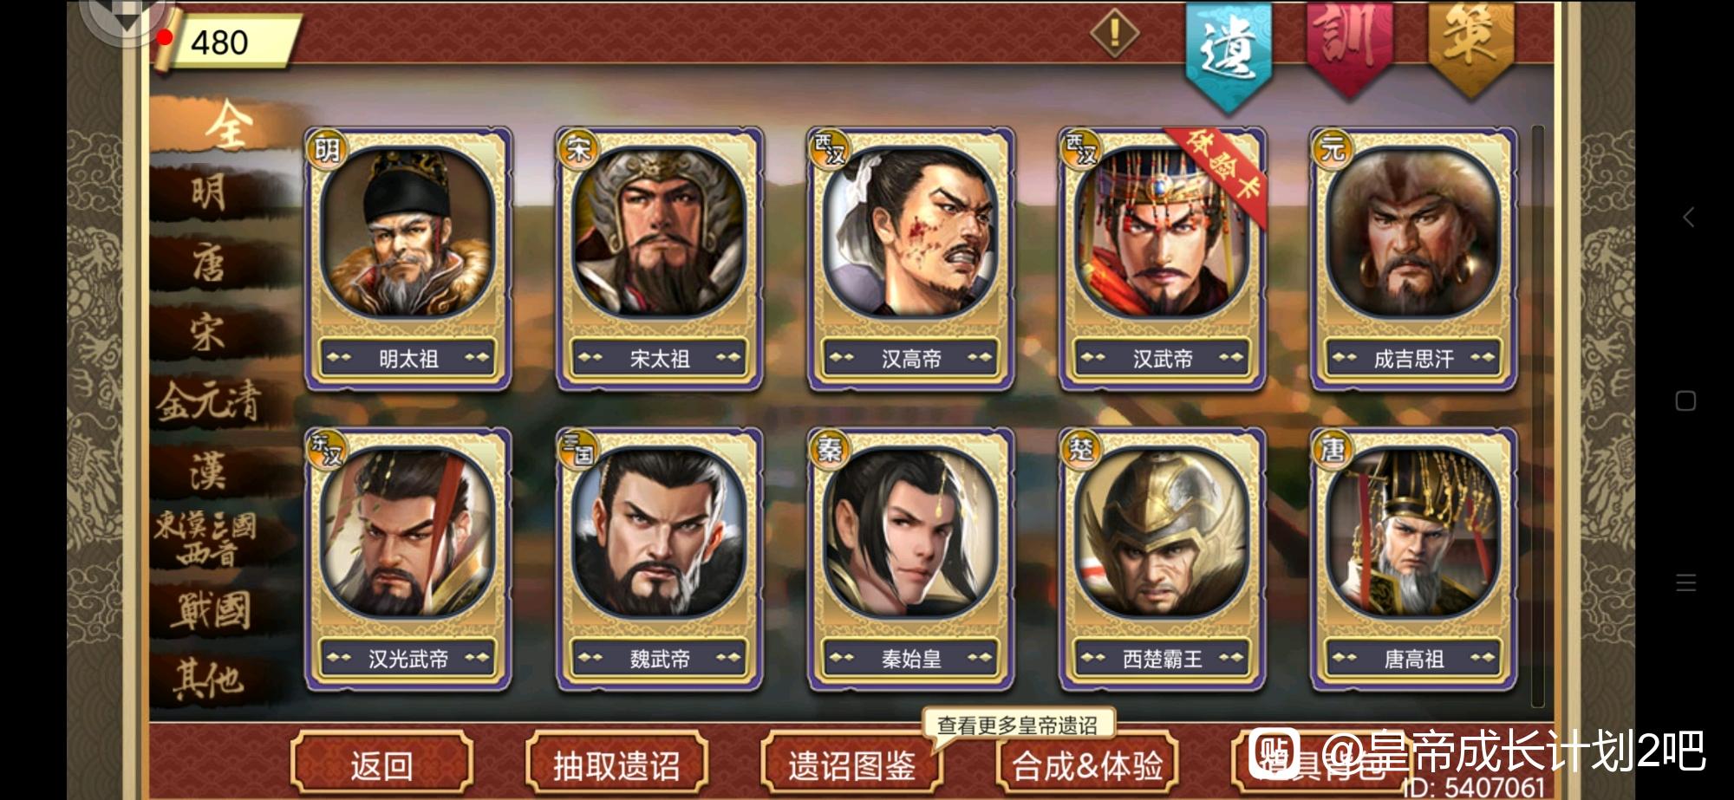
Task: Open the red 训 banner tab
Action: coord(1349,45)
